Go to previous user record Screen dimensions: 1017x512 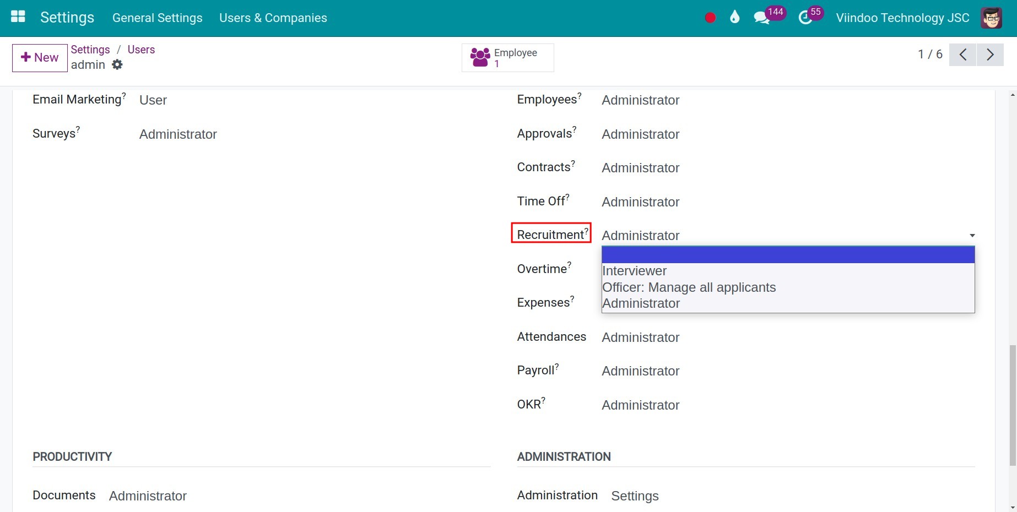pyautogui.click(x=962, y=55)
